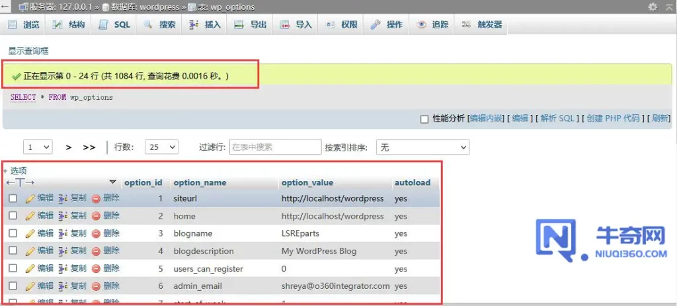Open the 插入 (Insert) tab

[x=205, y=24]
